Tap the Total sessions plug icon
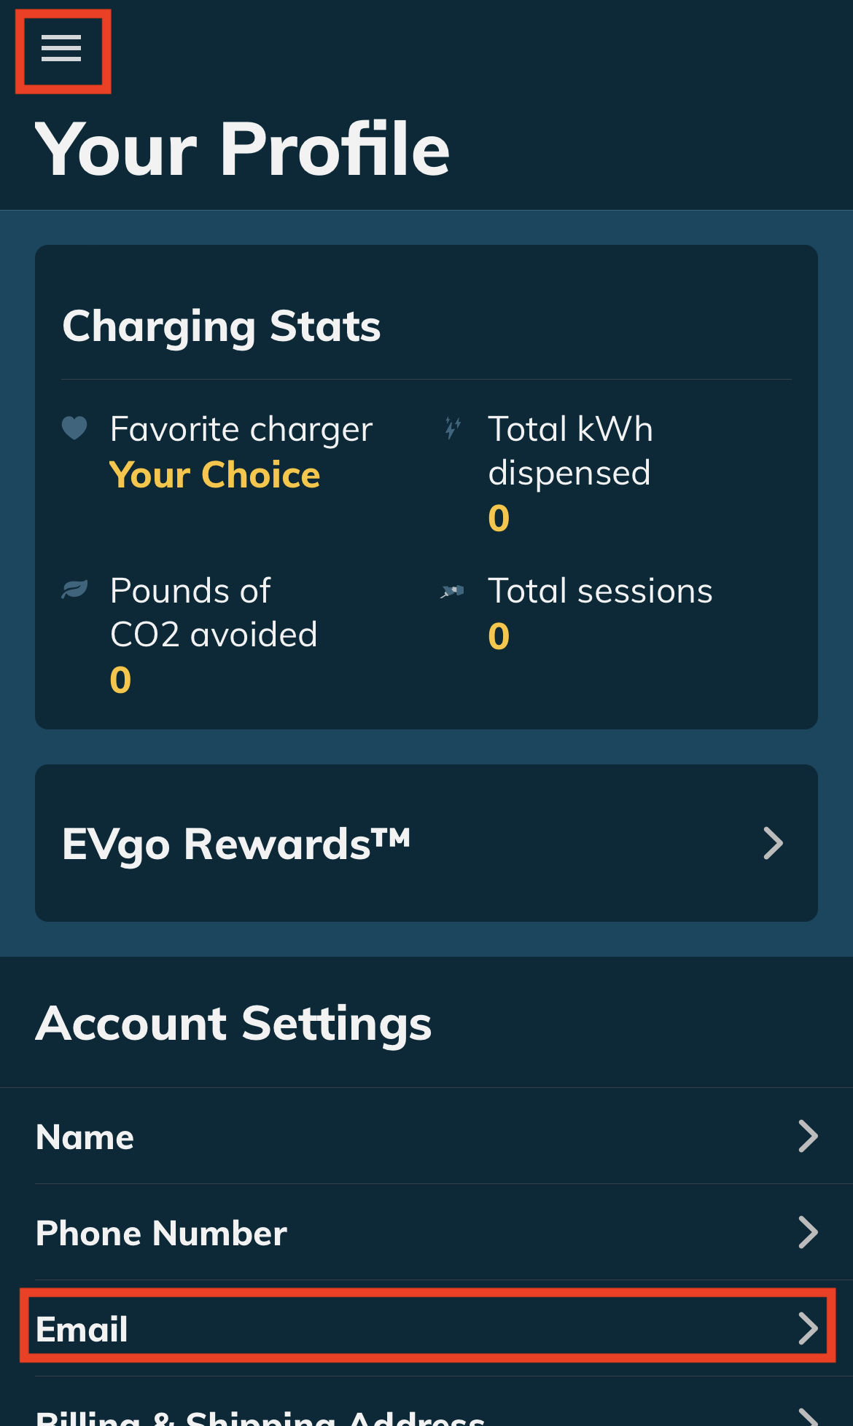 click(x=452, y=591)
